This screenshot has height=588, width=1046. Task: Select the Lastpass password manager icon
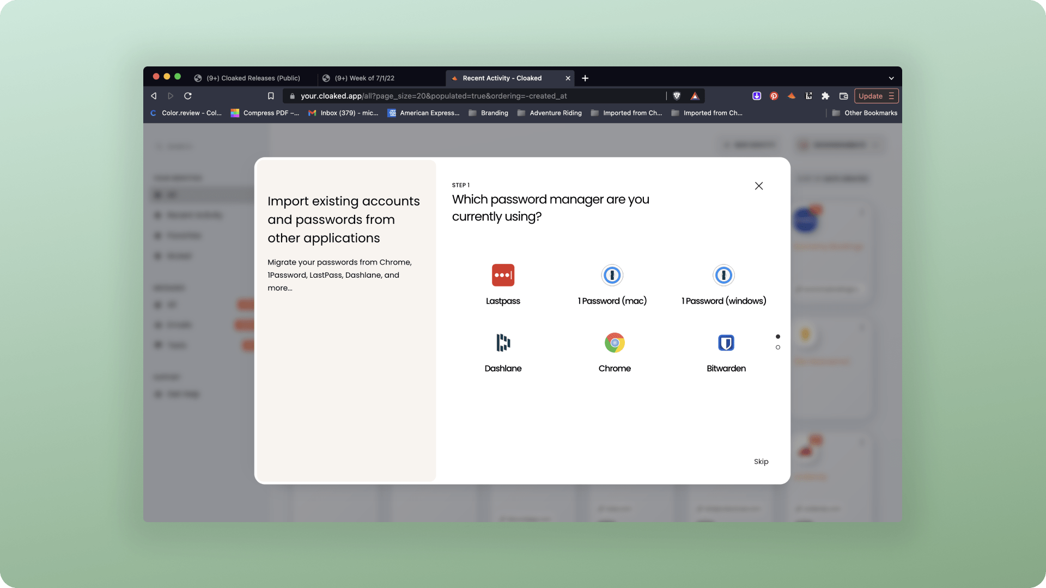click(503, 275)
